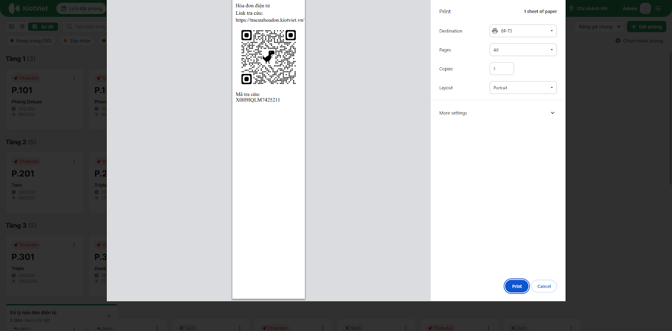Click the 300,000 hourly price on P.101
Image resolution: width=672 pixels, height=331 pixels.
coord(27,109)
